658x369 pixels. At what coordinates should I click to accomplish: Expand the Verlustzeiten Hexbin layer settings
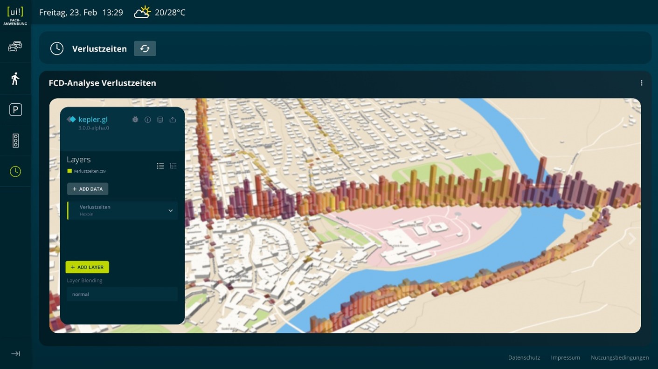(x=170, y=211)
